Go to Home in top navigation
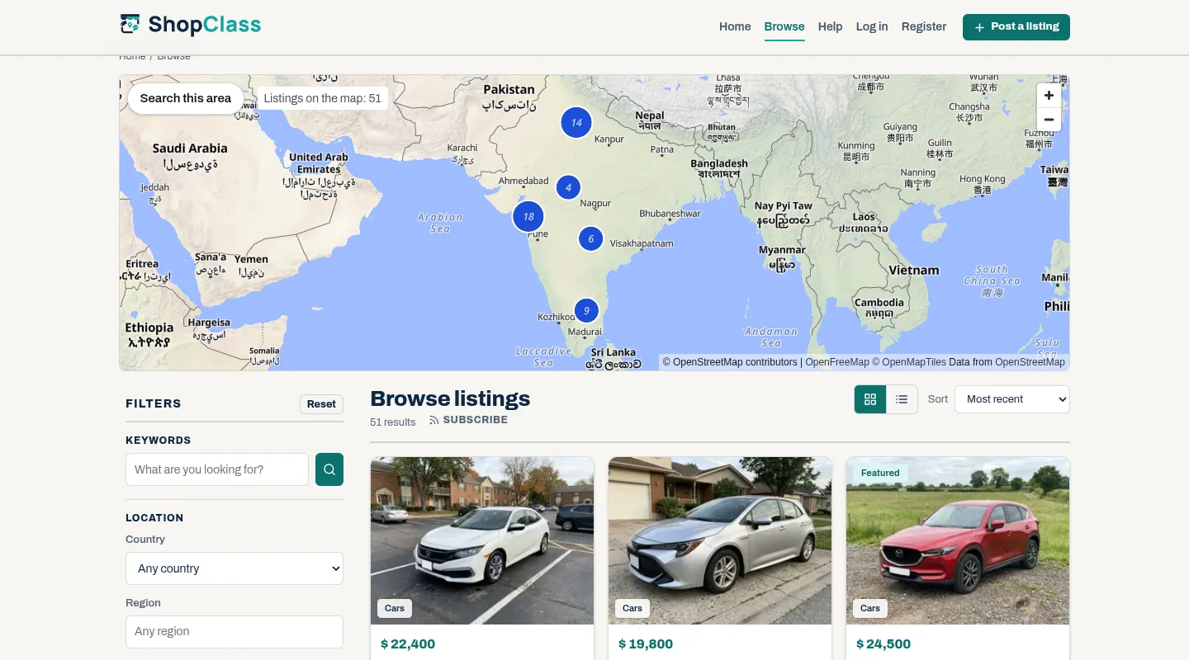The height and width of the screenshot is (660, 1189). click(x=735, y=26)
